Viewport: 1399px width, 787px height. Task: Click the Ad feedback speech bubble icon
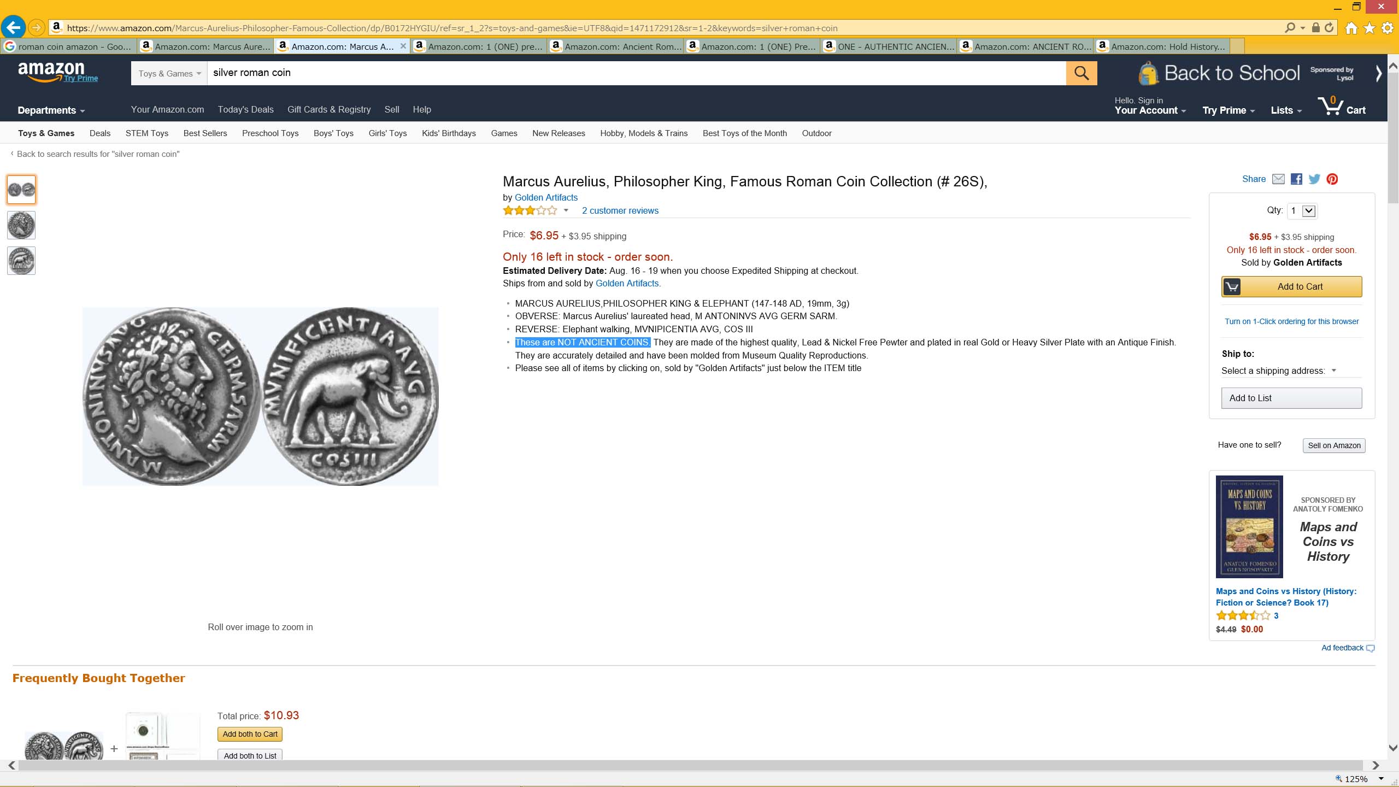pos(1370,649)
